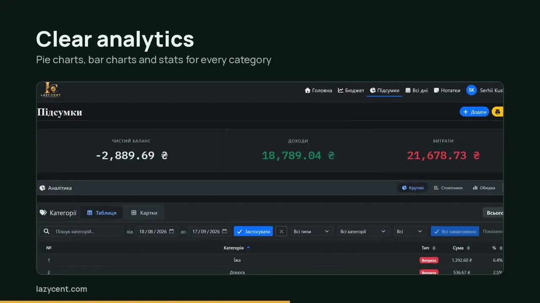Screen dimensions: 540x303
Task: Click the net balance -2,889.69 ₴
Action: [x=132, y=155]
